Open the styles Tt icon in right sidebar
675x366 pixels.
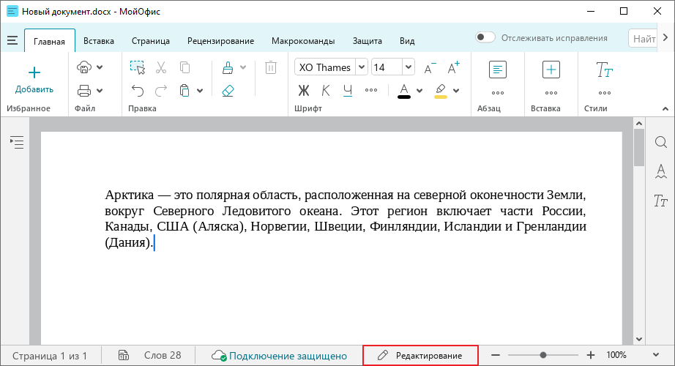pyautogui.click(x=660, y=201)
